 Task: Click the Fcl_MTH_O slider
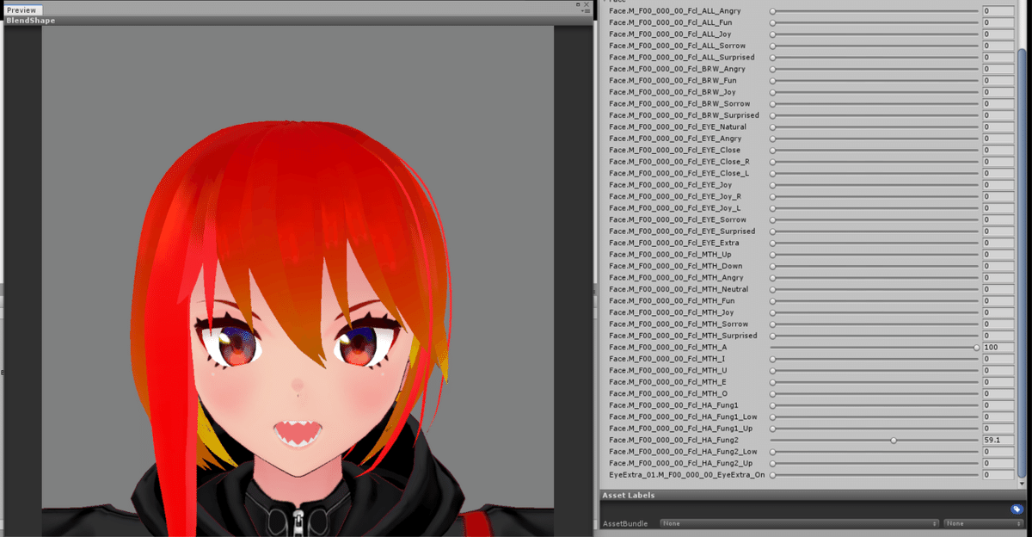click(x=875, y=393)
